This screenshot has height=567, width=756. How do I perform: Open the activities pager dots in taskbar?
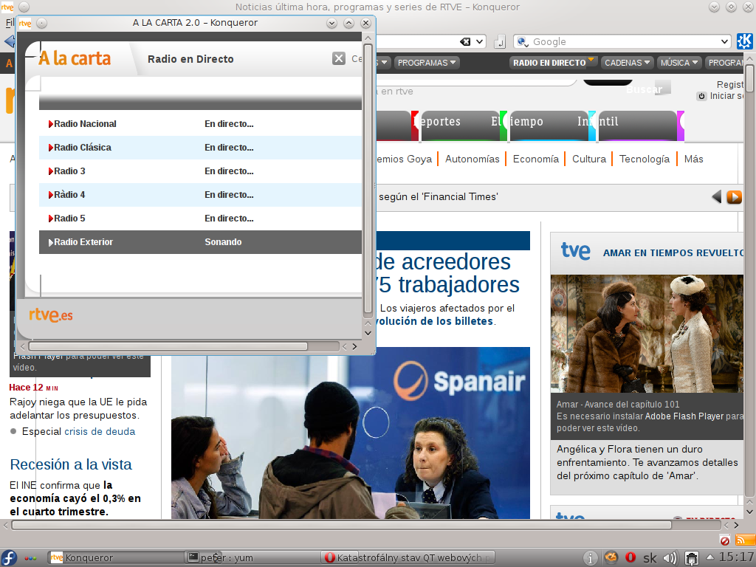tap(30, 558)
